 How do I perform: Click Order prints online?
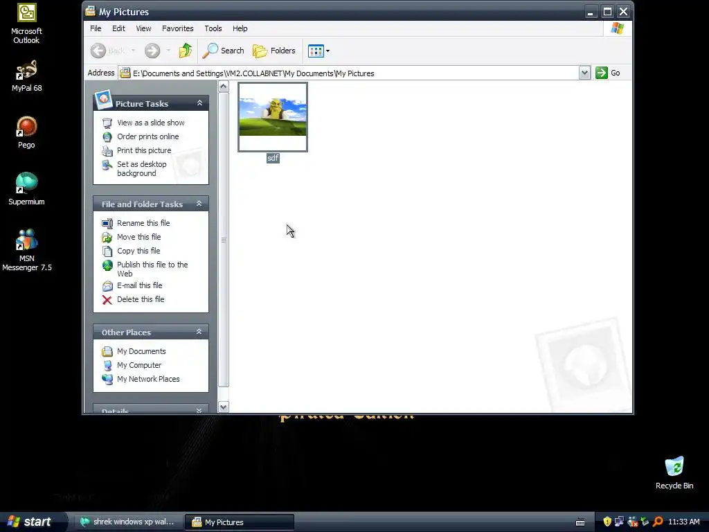148,136
